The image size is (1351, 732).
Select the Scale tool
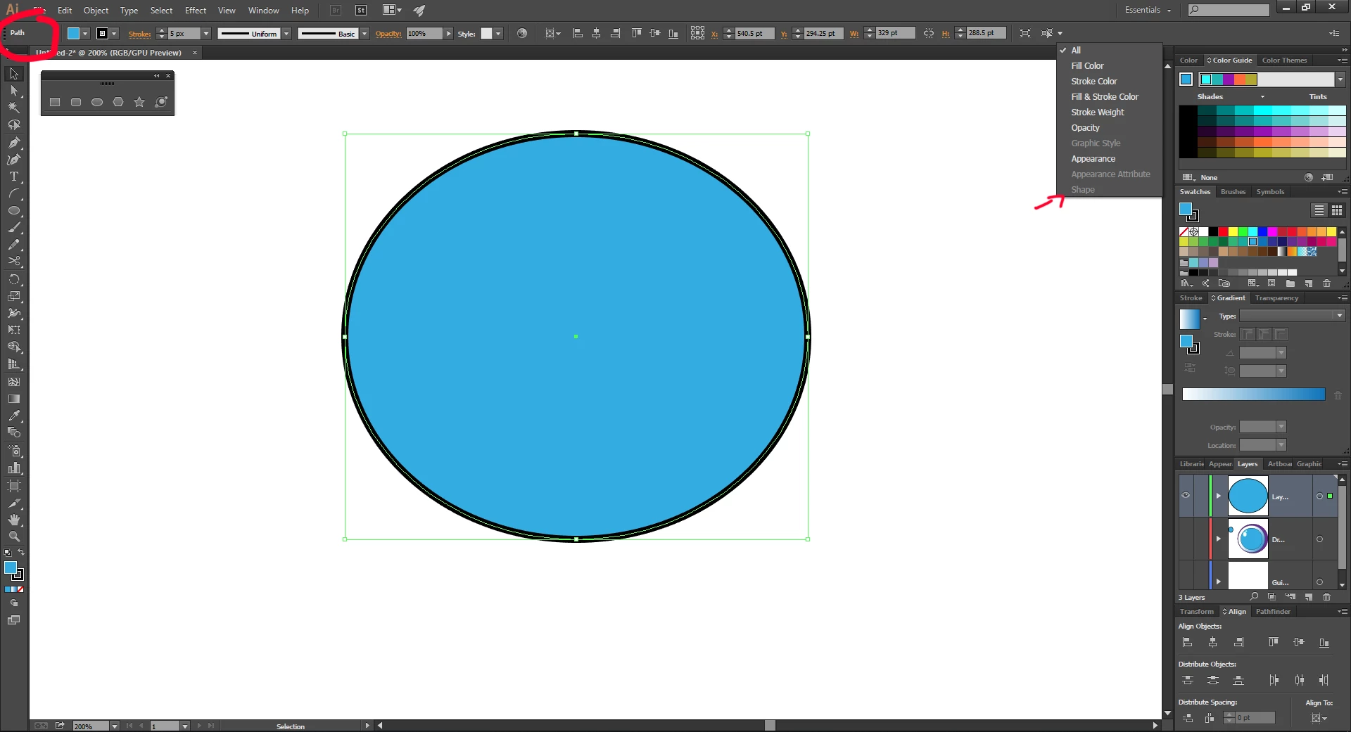(14, 295)
